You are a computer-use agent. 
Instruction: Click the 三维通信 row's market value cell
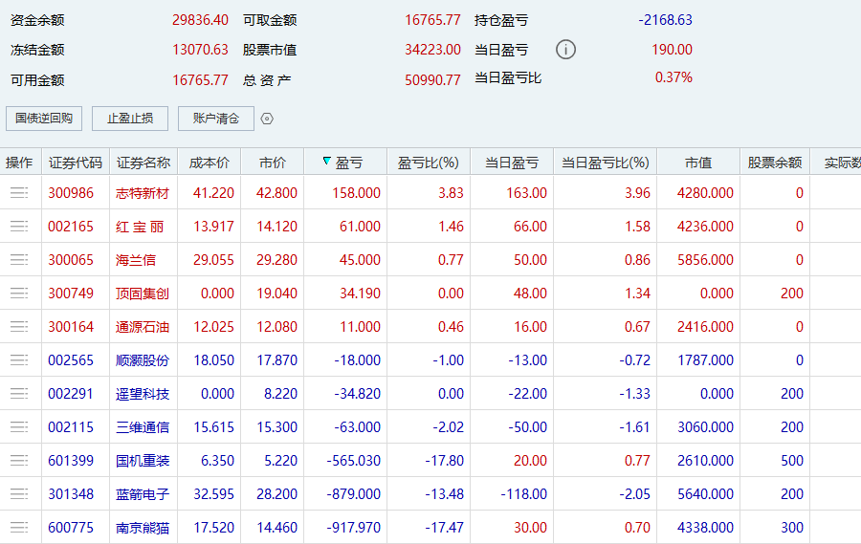pyautogui.click(x=705, y=427)
